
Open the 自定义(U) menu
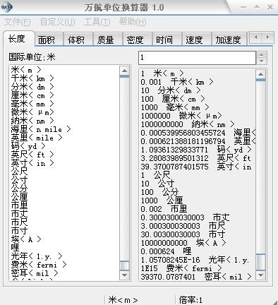tap(57, 22)
